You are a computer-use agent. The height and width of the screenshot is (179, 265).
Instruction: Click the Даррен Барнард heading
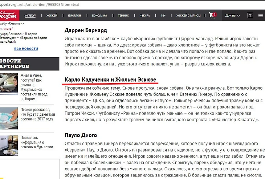(x=86, y=30)
